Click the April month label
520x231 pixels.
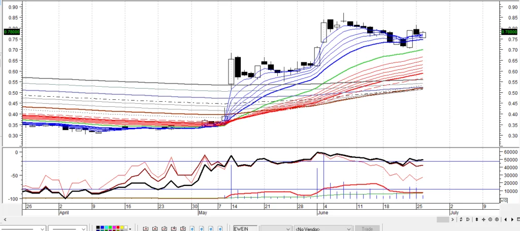[x=63, y=212]
